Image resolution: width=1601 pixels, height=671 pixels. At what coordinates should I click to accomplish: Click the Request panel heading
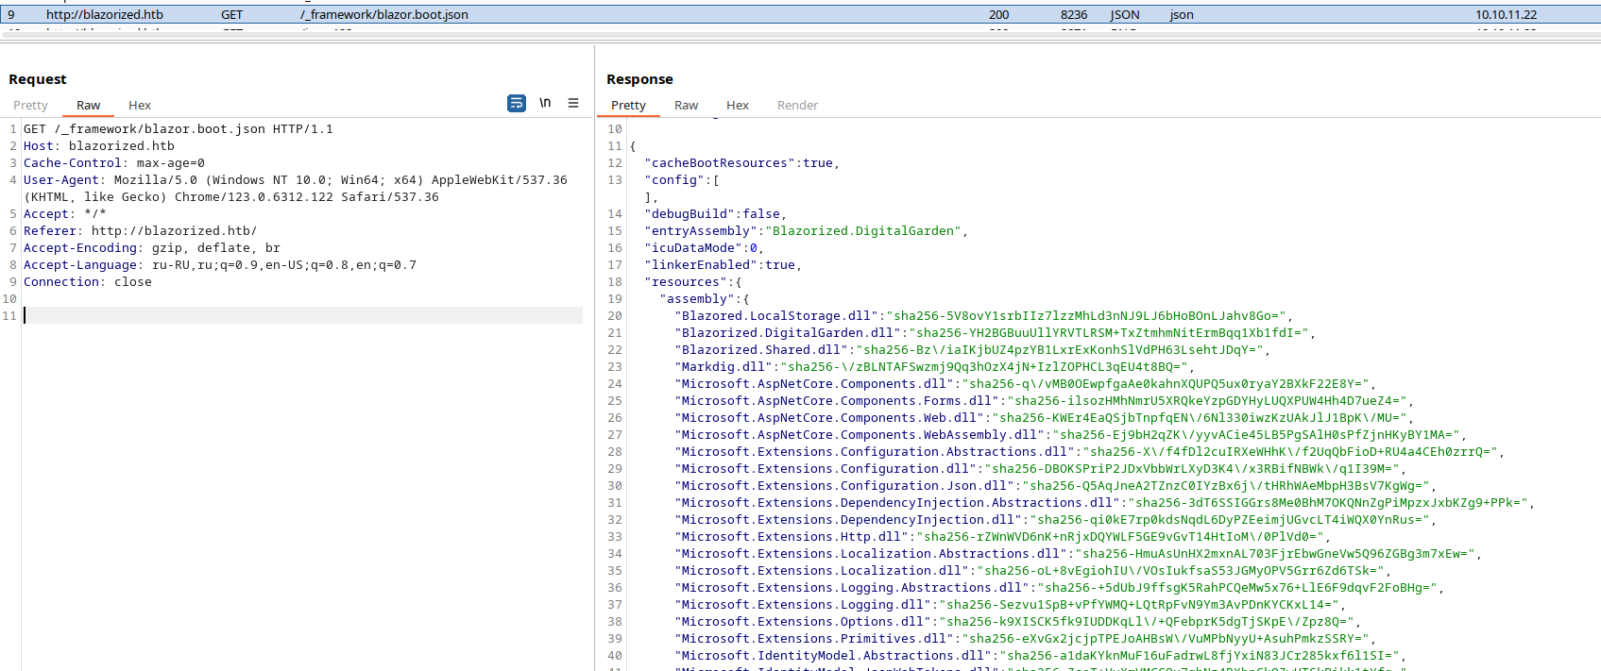38,79
